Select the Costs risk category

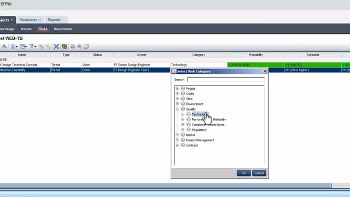point(190,94)
